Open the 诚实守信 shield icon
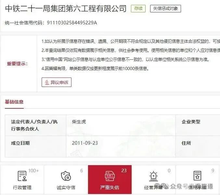Viewport: 220px width, 195px height. [x=66, y=176]
